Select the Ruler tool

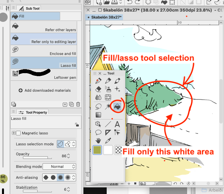108,132
